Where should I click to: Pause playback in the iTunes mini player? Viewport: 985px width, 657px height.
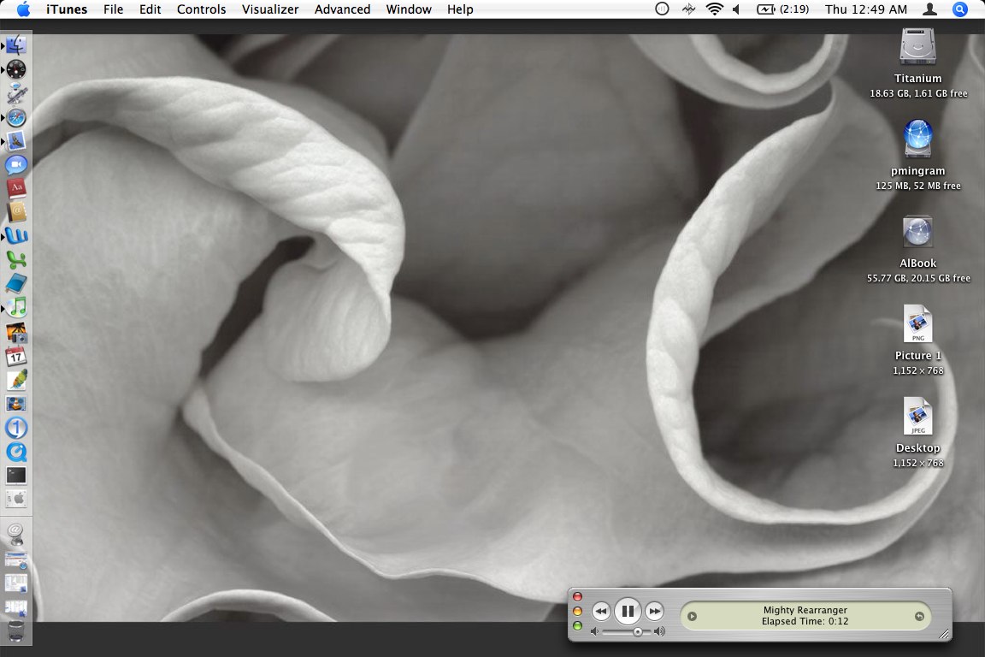(x=627, y=611)
